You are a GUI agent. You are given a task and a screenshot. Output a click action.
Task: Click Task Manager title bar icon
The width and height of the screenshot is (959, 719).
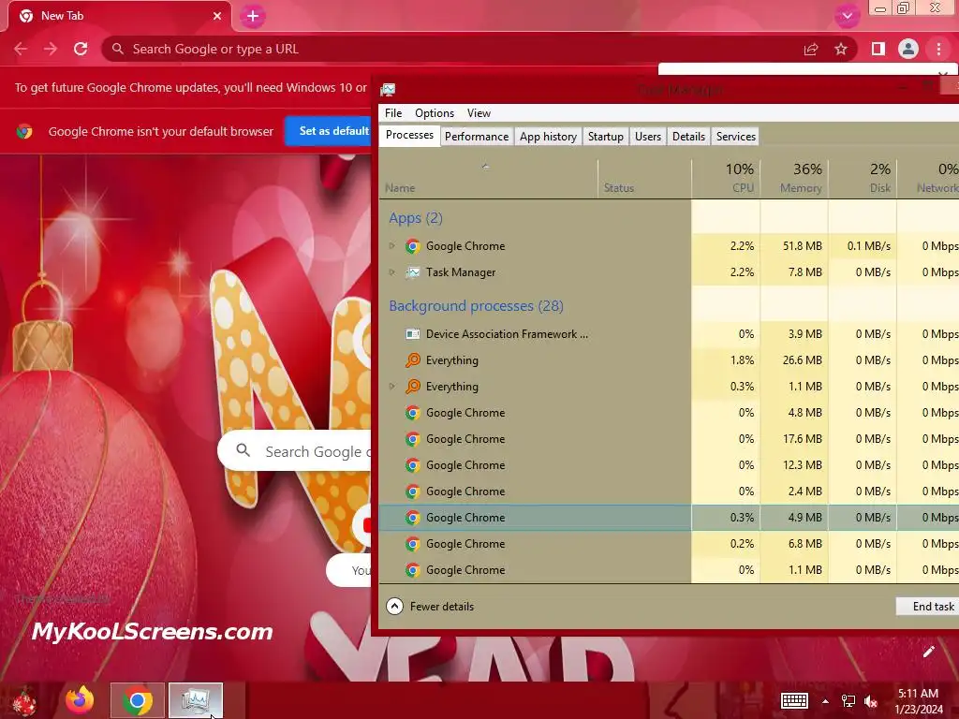(x=388, y=90)
